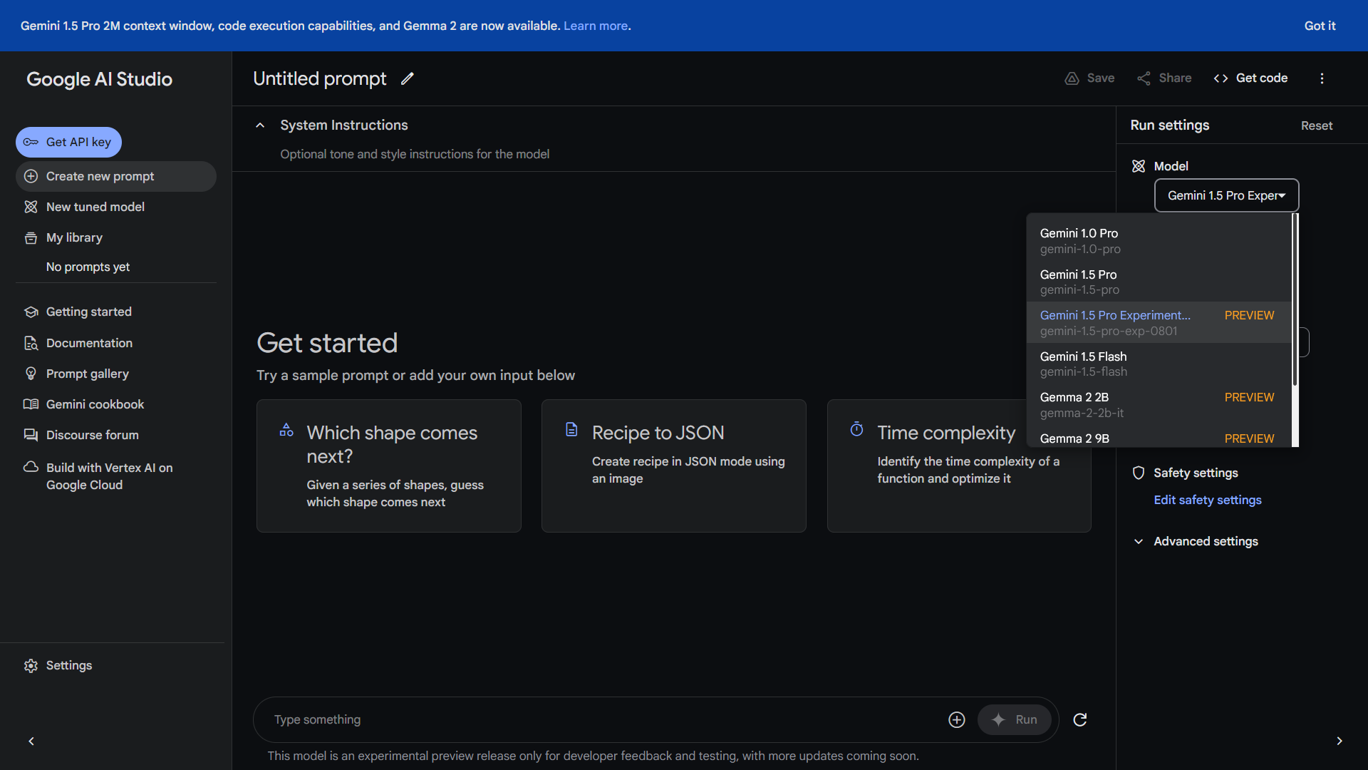Viewport: 1368px width, 770px height.
Task: Click the refresh/clear chat icon
Action: tap(1080, 720)
